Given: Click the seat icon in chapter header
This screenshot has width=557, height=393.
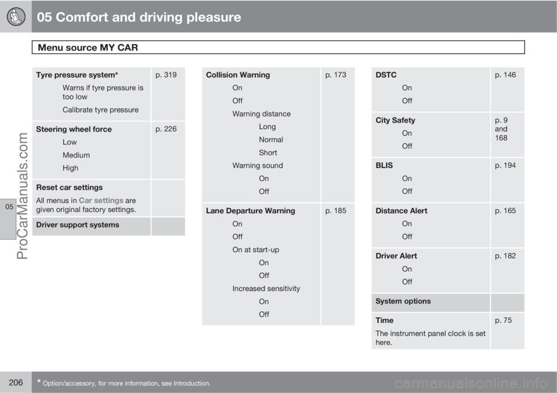Looking at the screenshot, I should pos(16,16).
